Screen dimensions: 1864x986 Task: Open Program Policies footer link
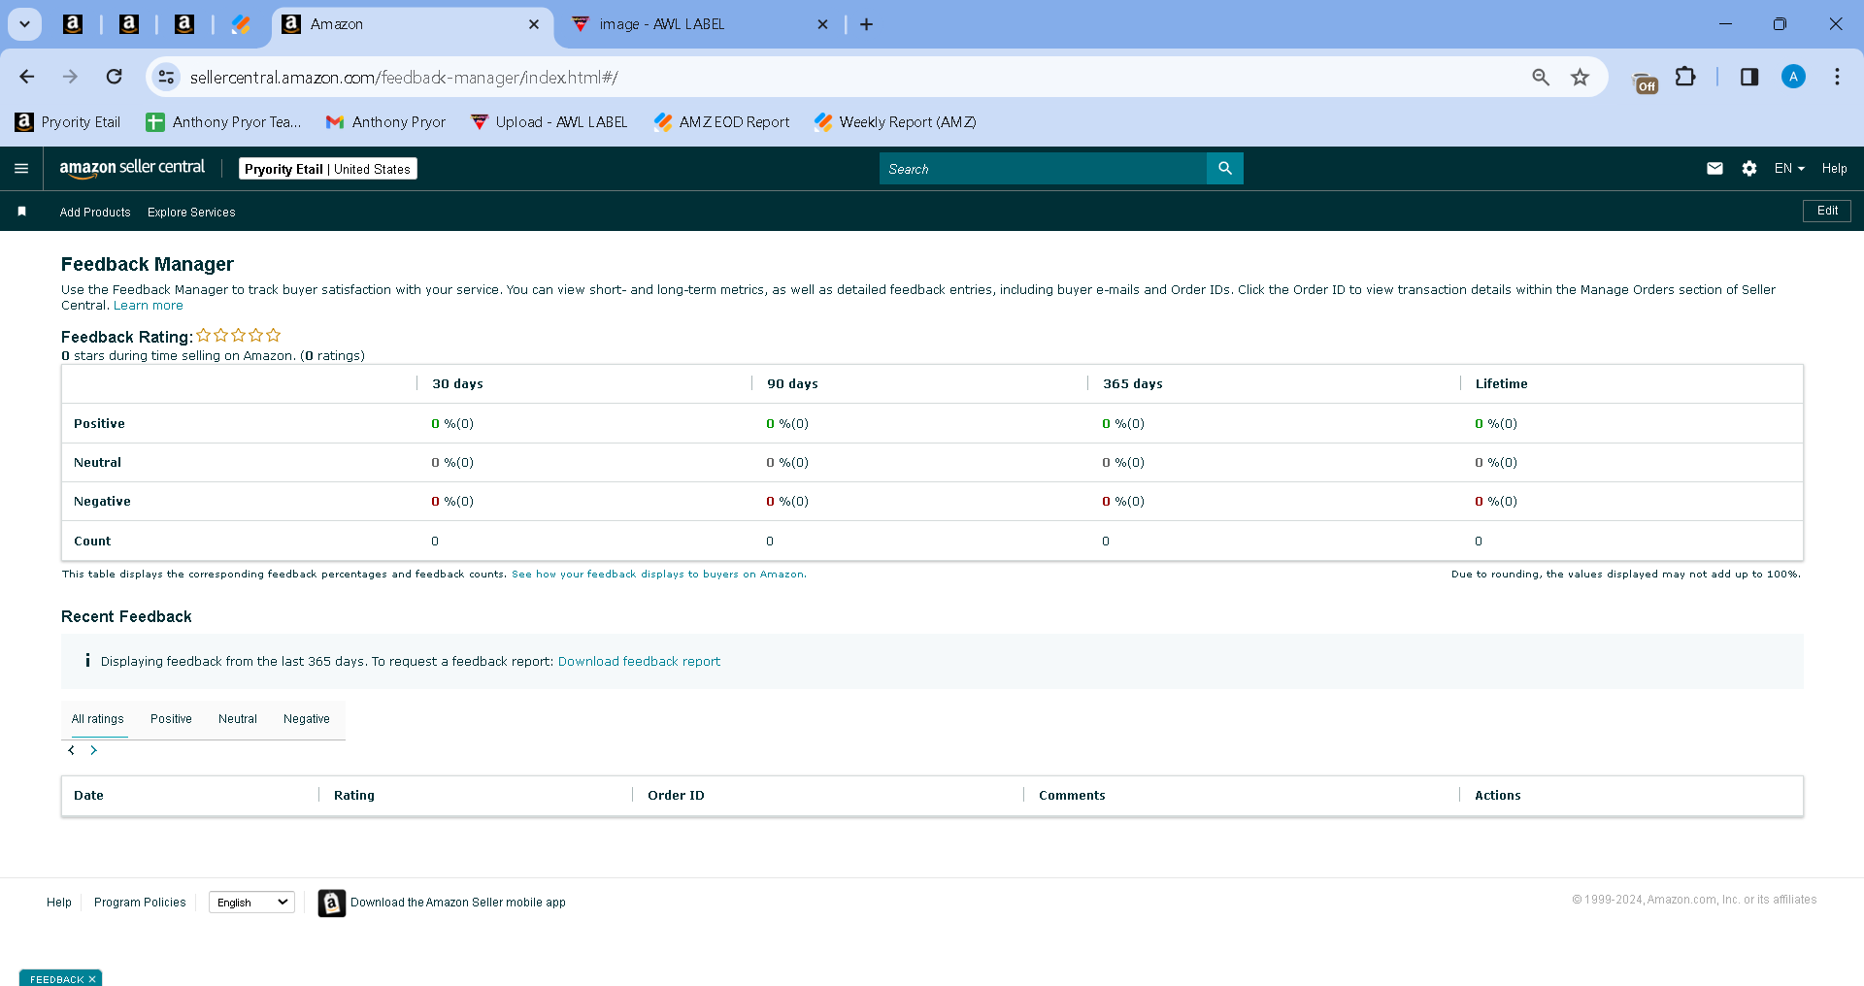point(140,903)
